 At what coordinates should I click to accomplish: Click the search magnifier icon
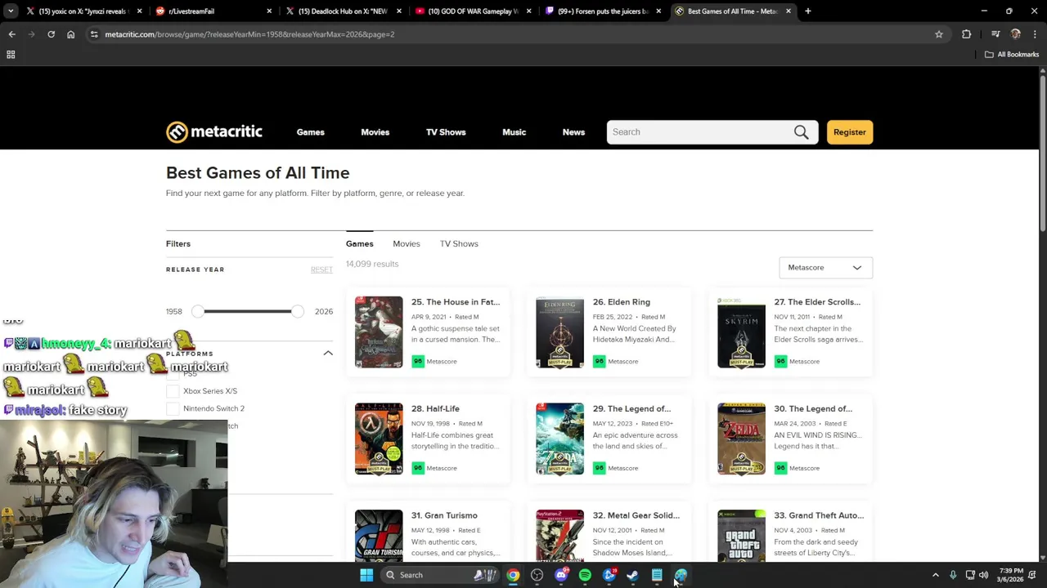click(801, 132)
